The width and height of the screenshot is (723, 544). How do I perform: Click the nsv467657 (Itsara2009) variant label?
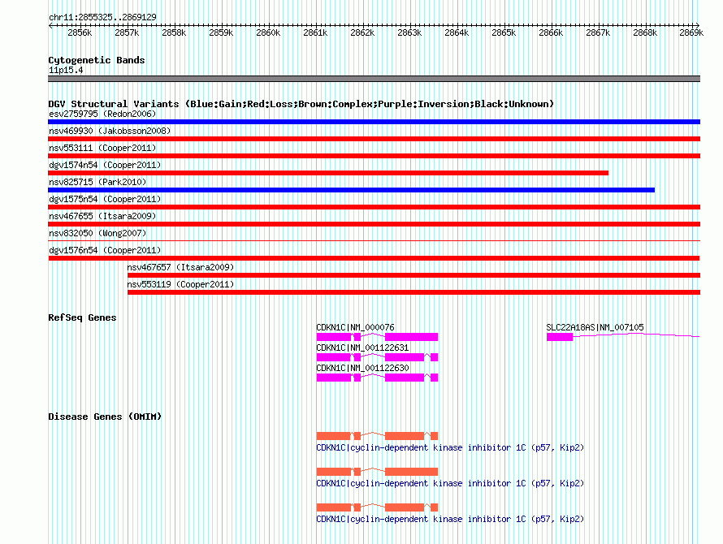[x=180, y=267]
